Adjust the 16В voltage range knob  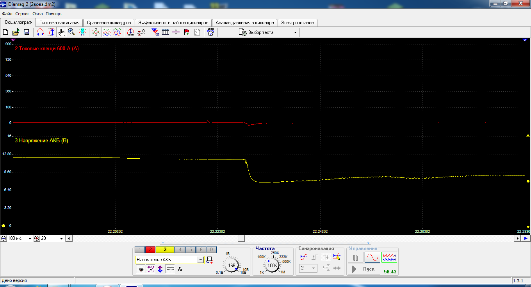(x=232, y=266)
